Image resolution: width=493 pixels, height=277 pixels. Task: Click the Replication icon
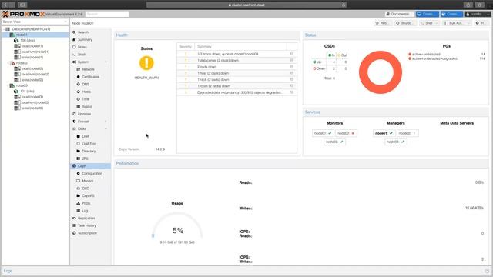point(74,218)
